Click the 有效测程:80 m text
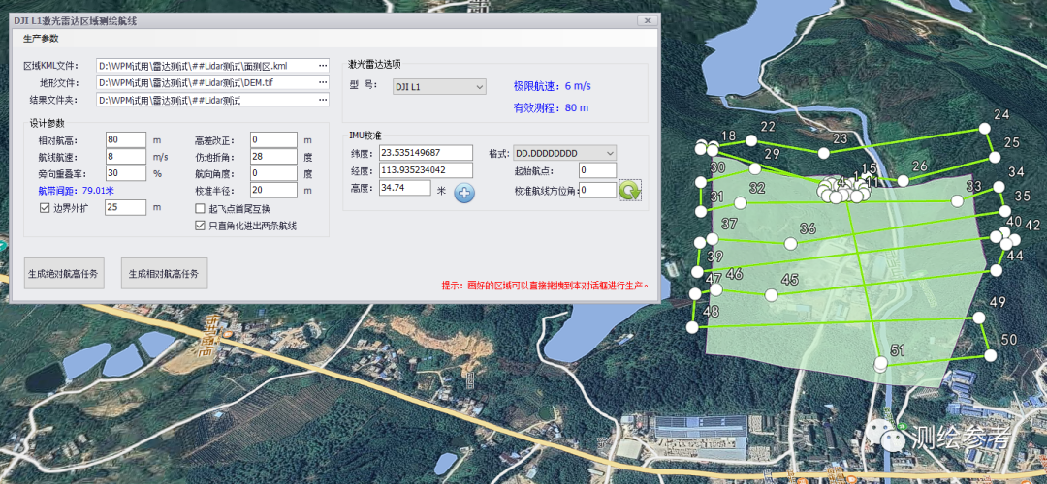Screen dimensions: 1047x484 (551, 107)
